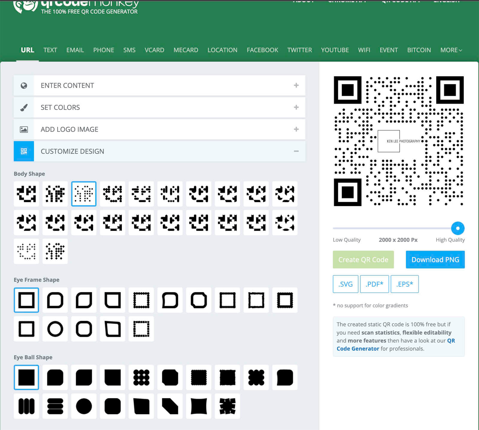The width and height of the screenshot is (479, 430).
Task: Switch to the VCARD tab
Action: click(154, 50)
